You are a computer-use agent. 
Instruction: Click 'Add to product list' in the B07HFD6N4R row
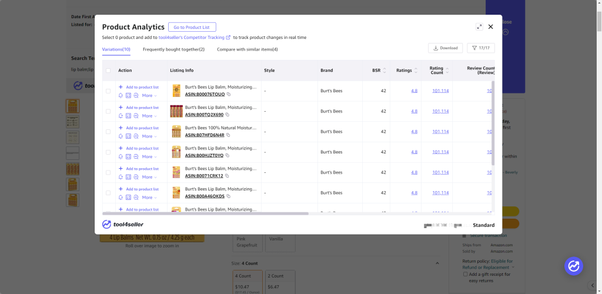click(x=139, y=128)
